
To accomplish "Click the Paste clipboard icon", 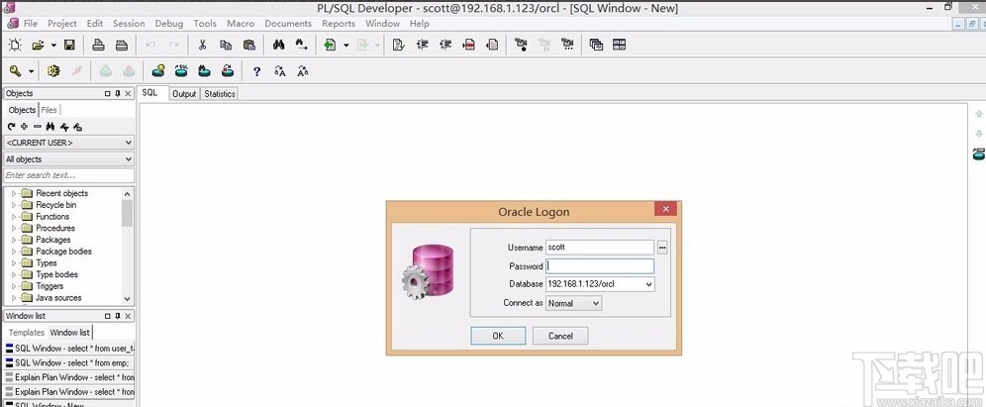I will coord(249,45).
